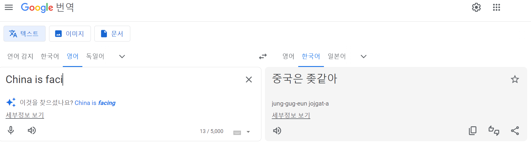This screenshot has width=531, height=145.
Task: Save translation with star icon
Action: coord(515,79)
